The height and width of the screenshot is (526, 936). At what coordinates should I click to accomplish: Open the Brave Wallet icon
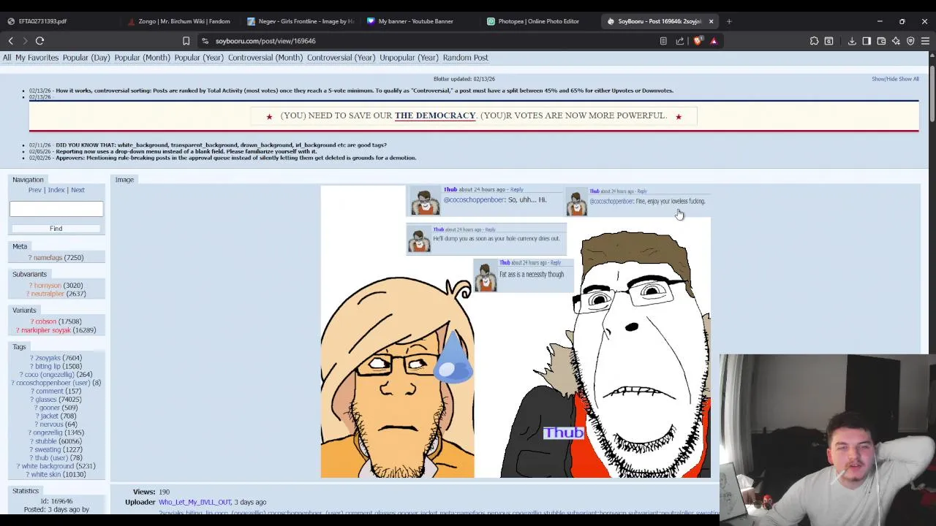coord(881,41)
